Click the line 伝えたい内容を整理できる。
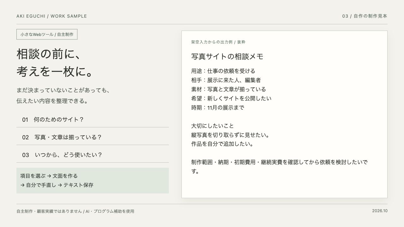This screenshot has height=227, width=404. (52, 101)
